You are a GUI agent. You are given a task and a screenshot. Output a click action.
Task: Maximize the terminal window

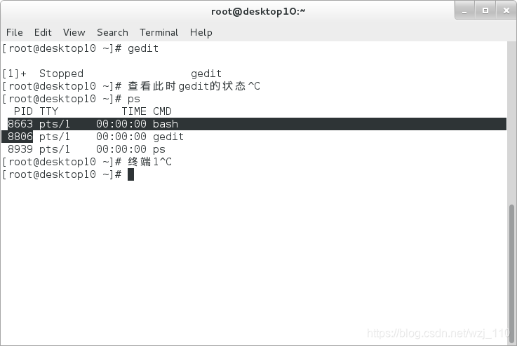coord(485,11)
